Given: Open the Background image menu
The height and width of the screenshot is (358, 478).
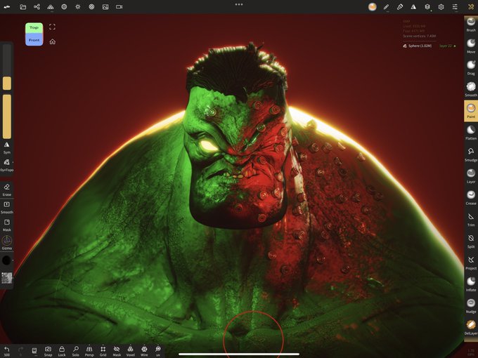Looking at the screenshot, I should tap(105, 7).
